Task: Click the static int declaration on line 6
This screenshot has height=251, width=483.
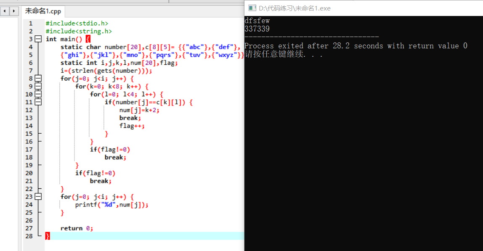Action: point(119,63)
